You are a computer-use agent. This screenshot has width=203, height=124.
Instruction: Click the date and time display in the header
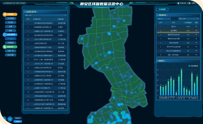[x=14, y=3]
